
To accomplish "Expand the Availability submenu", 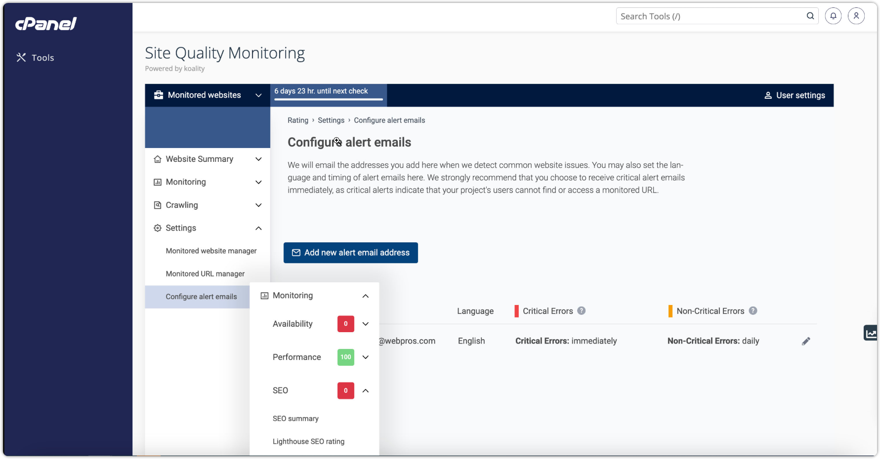I will tap(366, 324).
